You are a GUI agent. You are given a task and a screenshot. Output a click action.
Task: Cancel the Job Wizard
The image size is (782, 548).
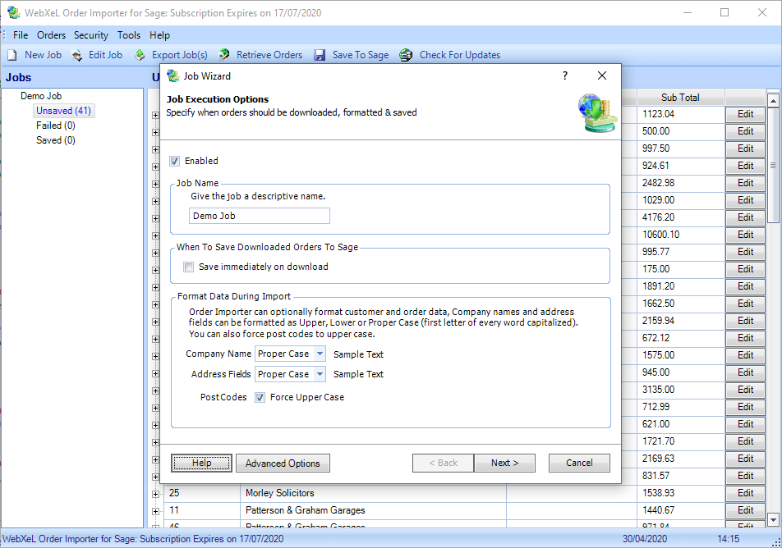579,463
